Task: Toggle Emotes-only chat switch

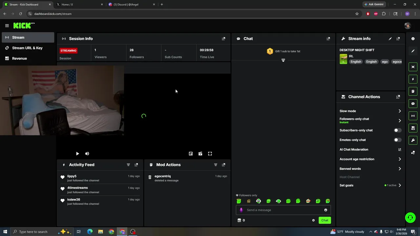Action: [x=397, y=140]
